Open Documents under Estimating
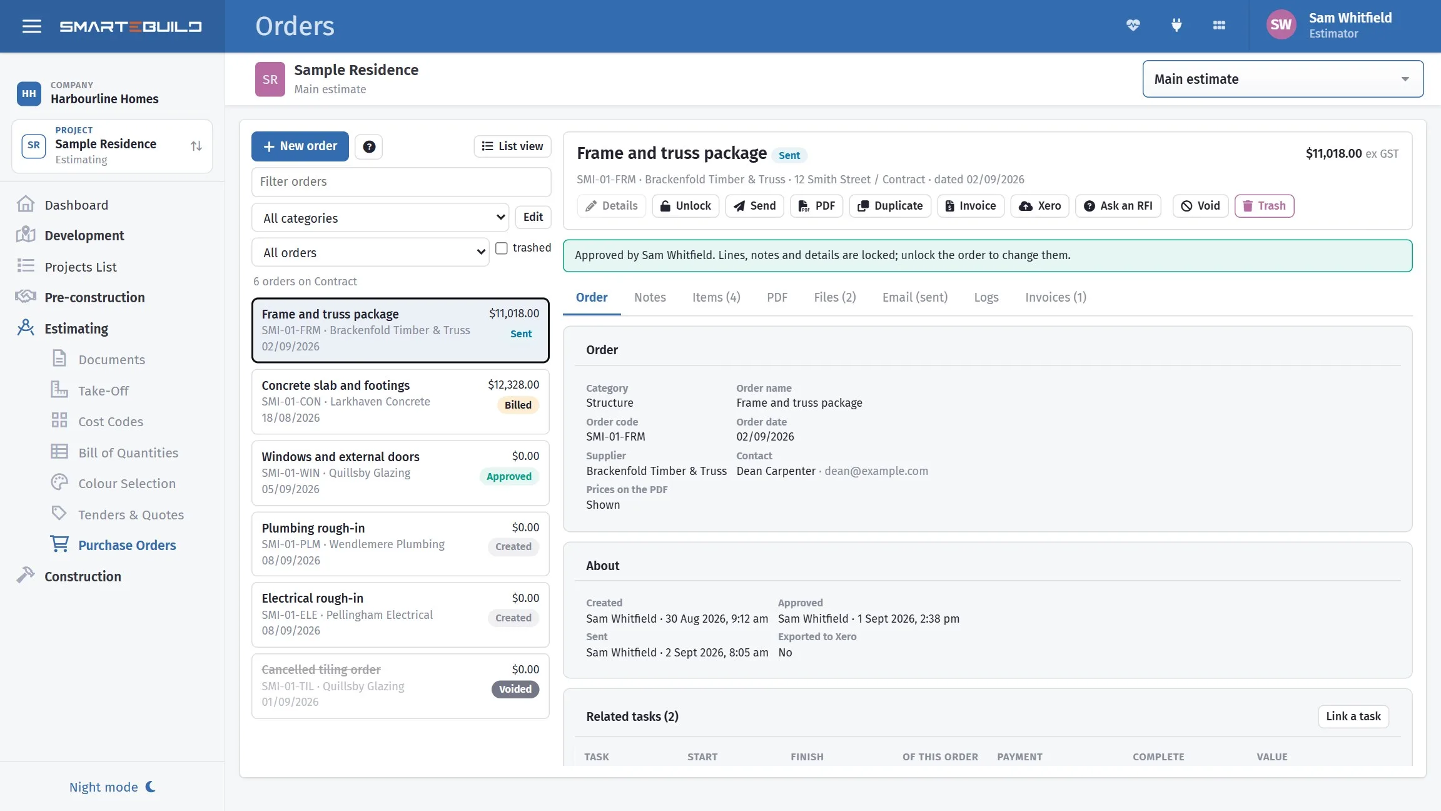 point(111,359)
